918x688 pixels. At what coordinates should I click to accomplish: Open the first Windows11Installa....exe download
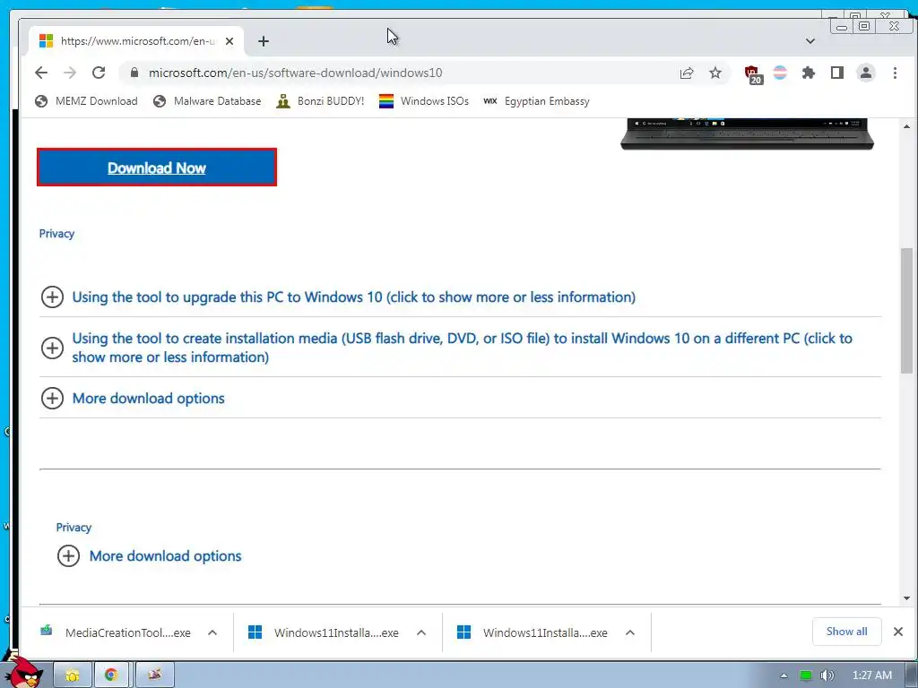click(x=325, y=632)
